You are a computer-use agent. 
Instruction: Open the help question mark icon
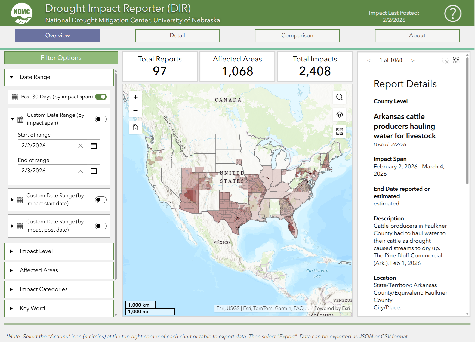pos(452,14)
